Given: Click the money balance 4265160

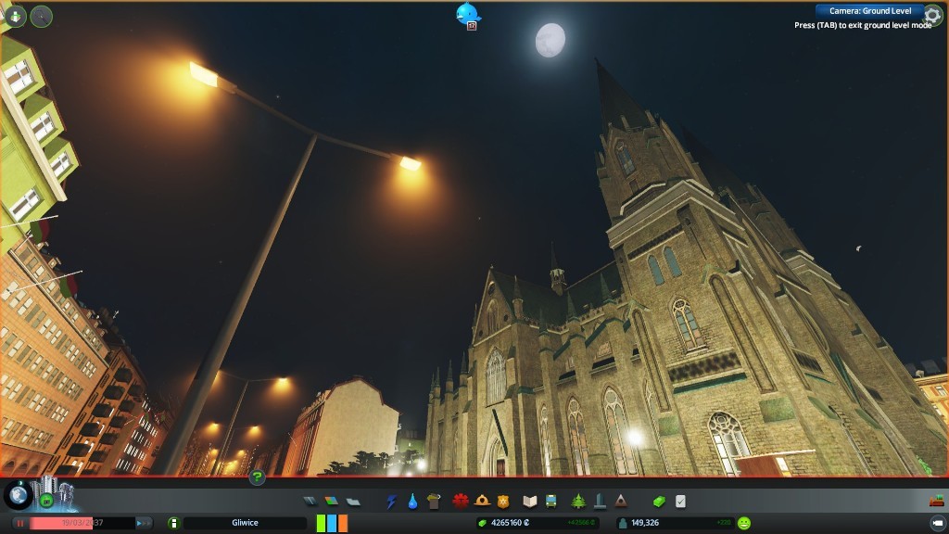Looking at the screenshot, I should point(510,523).
